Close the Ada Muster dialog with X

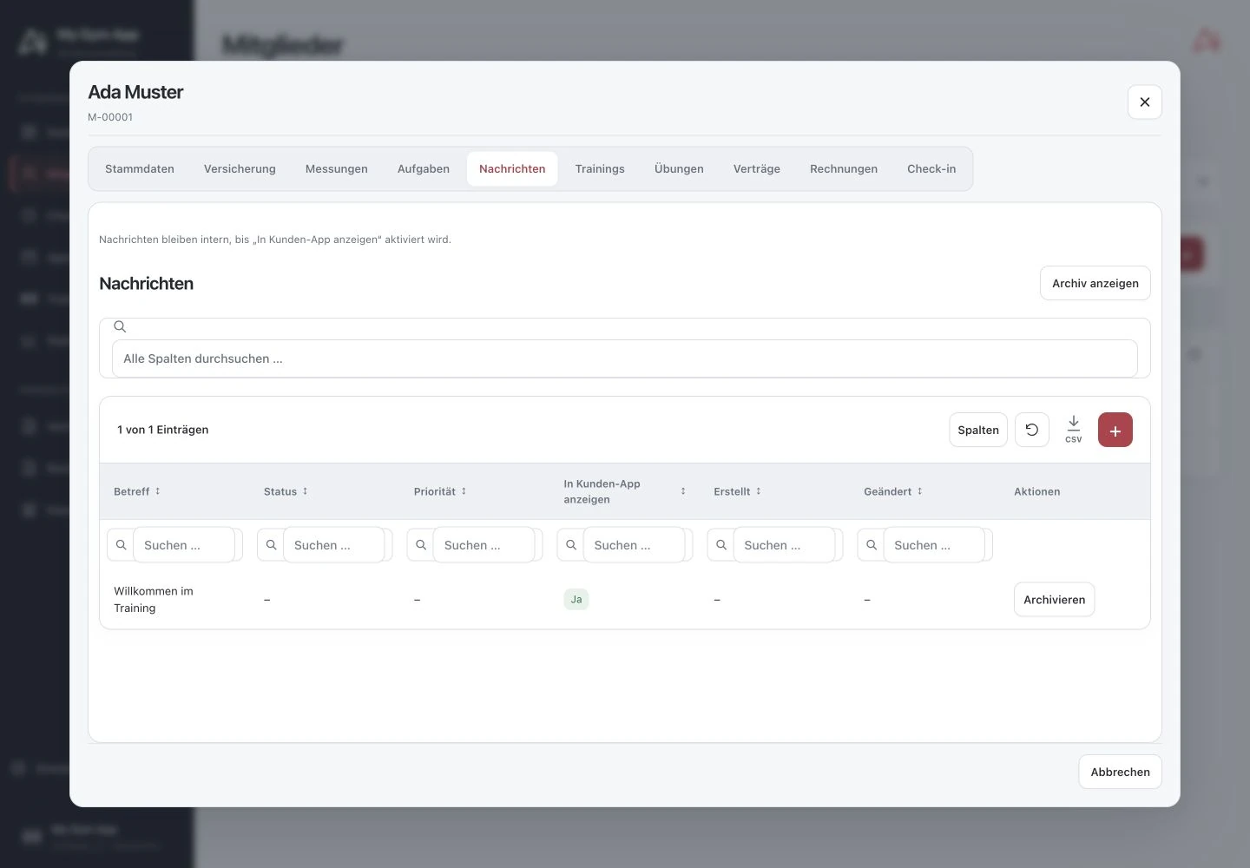1145,102
